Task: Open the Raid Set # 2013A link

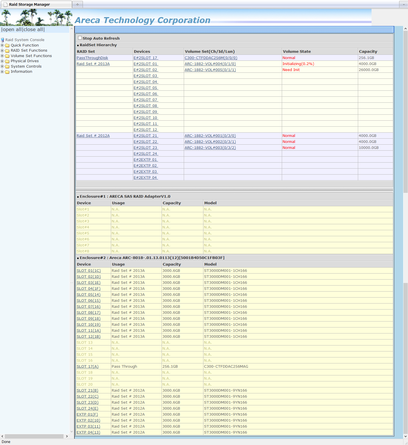Action: tap(93, 64)
